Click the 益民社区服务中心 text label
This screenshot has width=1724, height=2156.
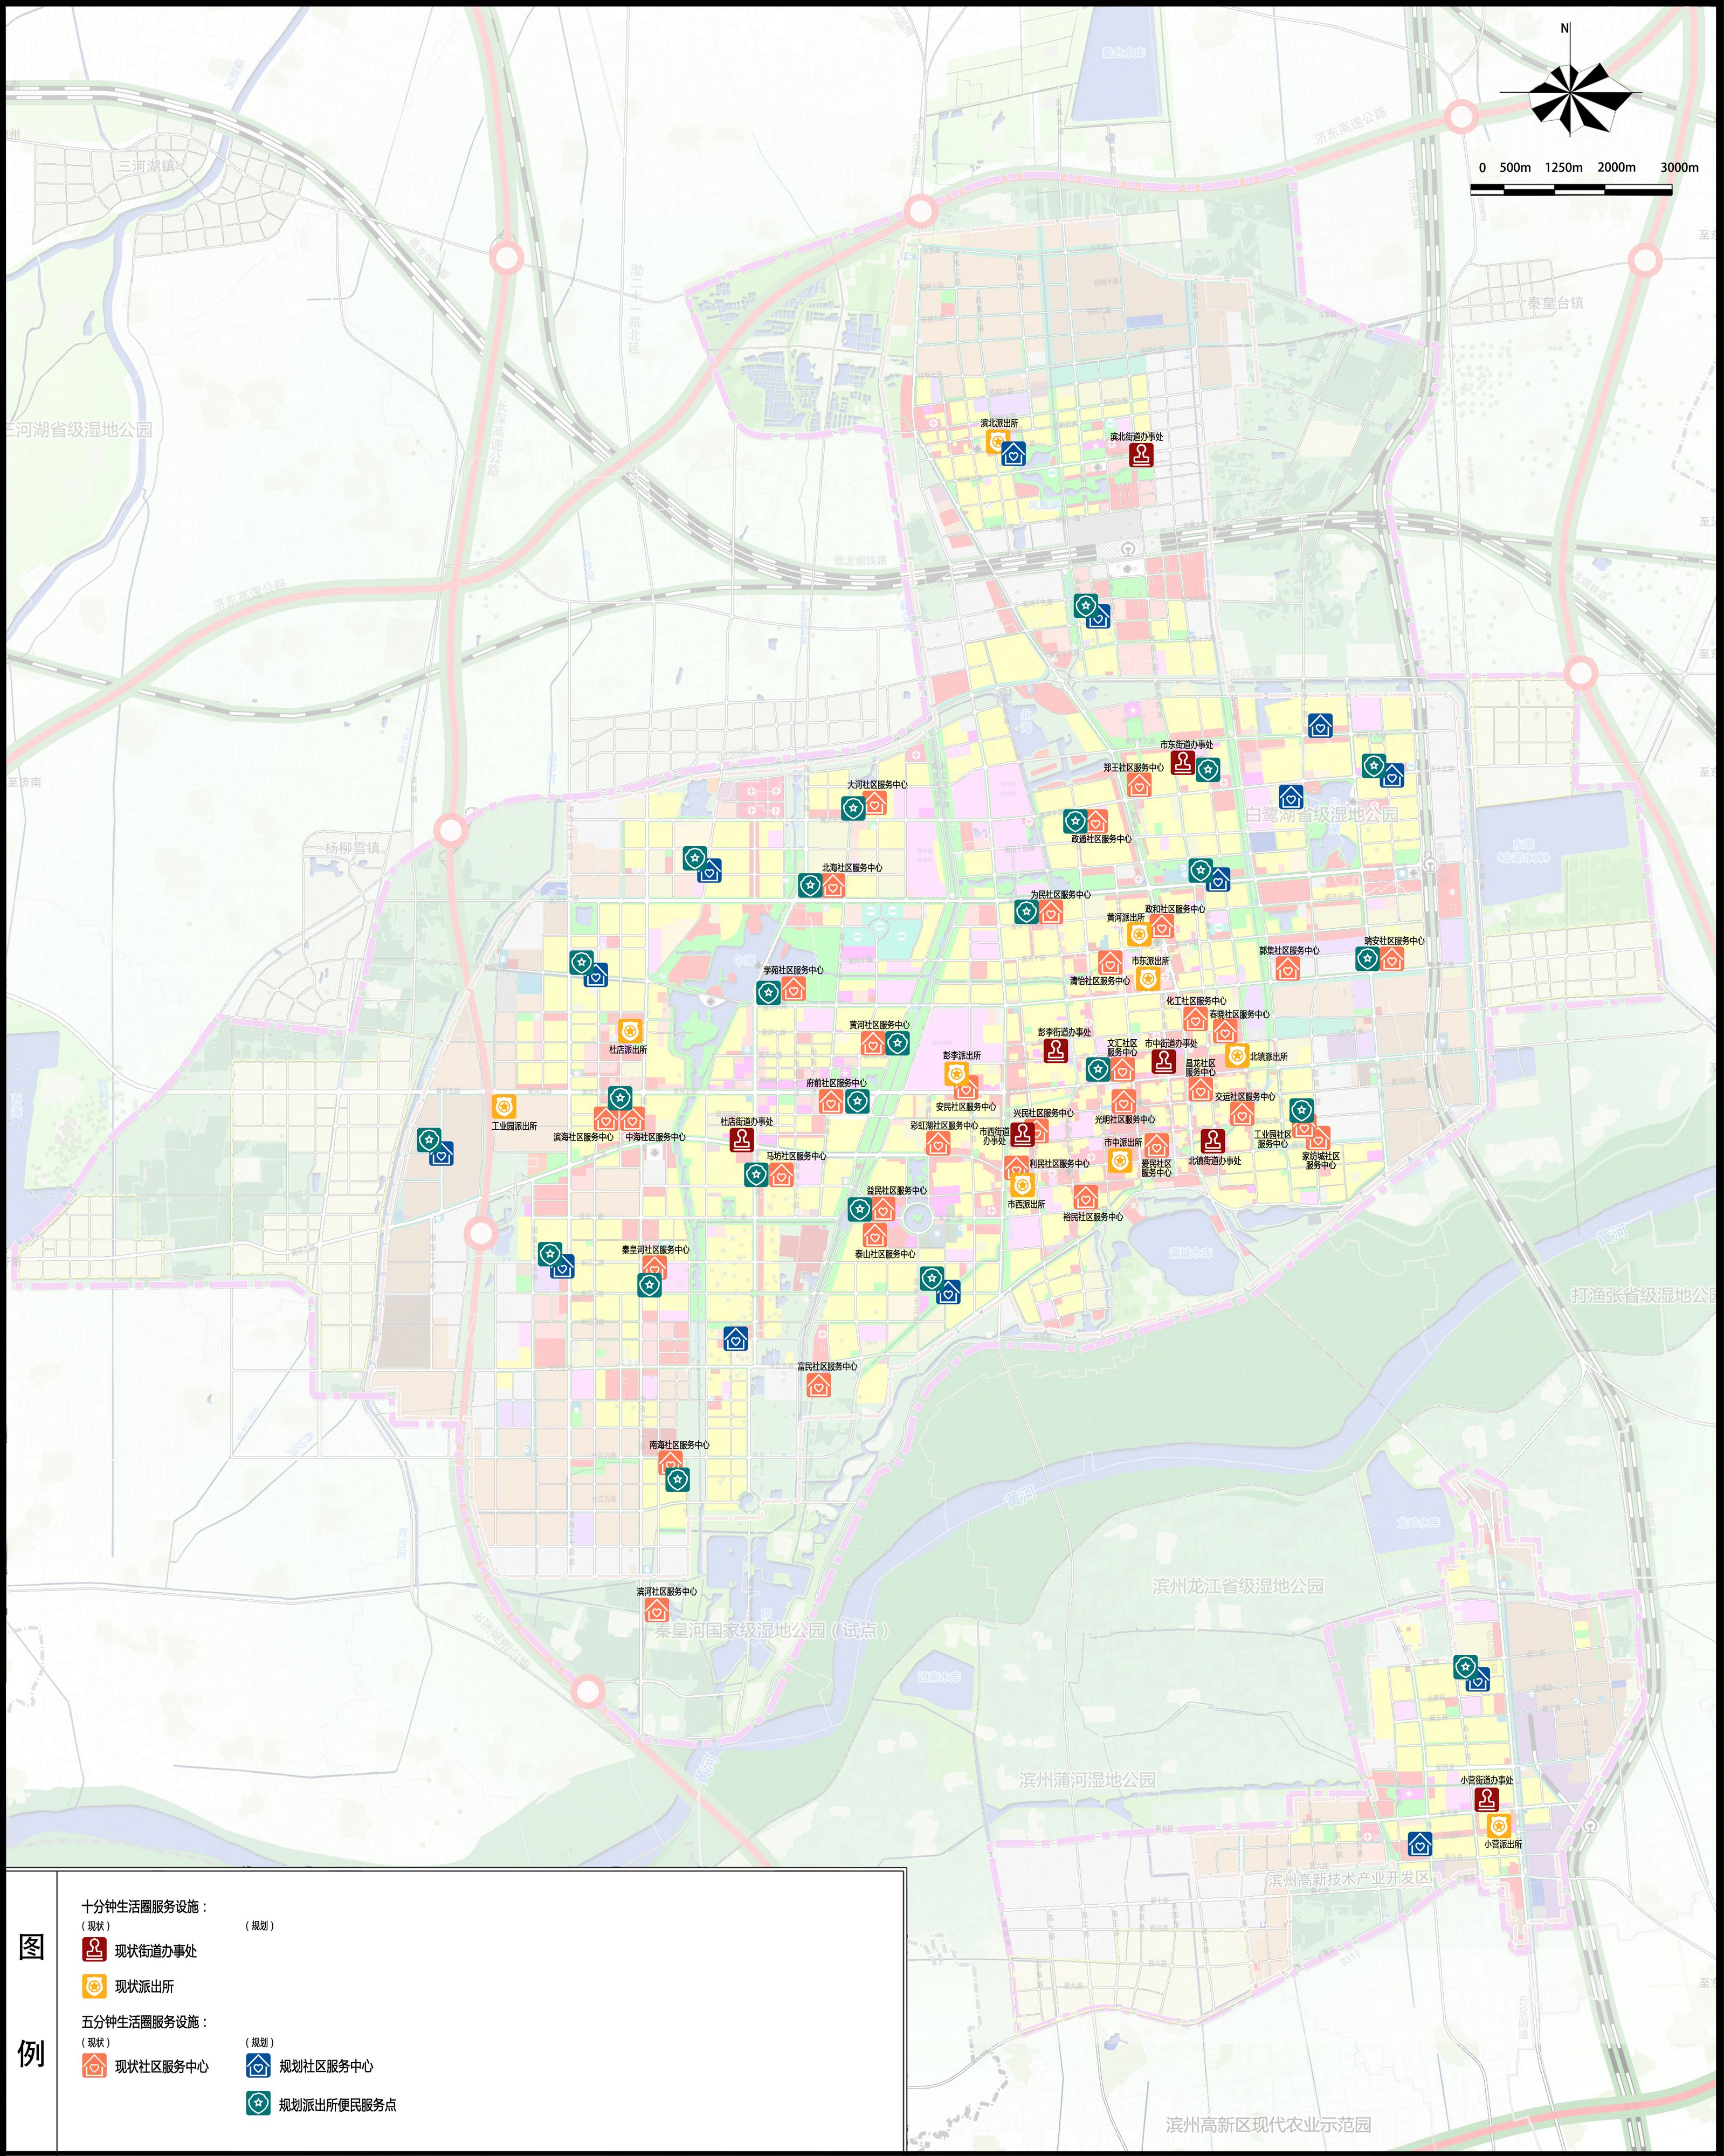(896, 1190)
